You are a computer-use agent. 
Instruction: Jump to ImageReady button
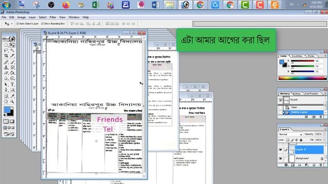tap(9, 134)
